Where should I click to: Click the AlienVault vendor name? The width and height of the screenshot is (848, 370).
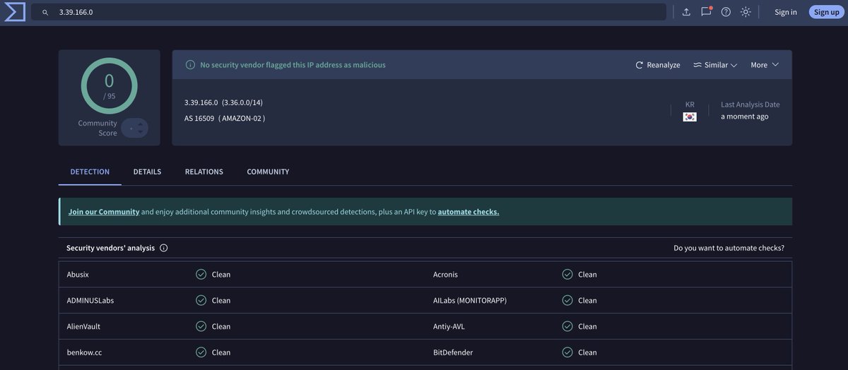click(x=83, y=326)
